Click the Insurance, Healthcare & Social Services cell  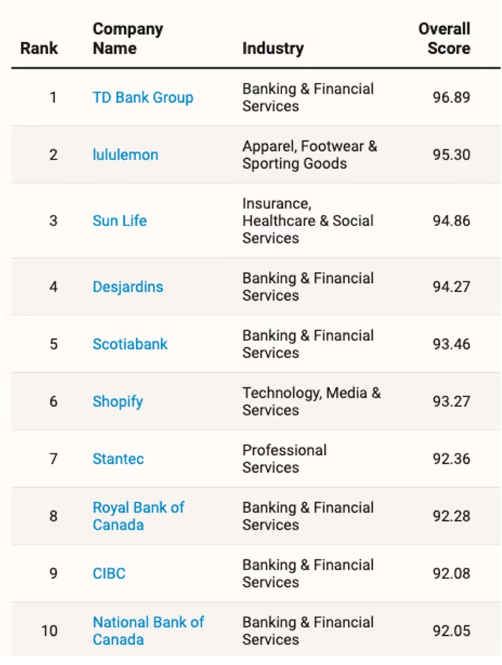pyautogui.click(x=308, y=220)
